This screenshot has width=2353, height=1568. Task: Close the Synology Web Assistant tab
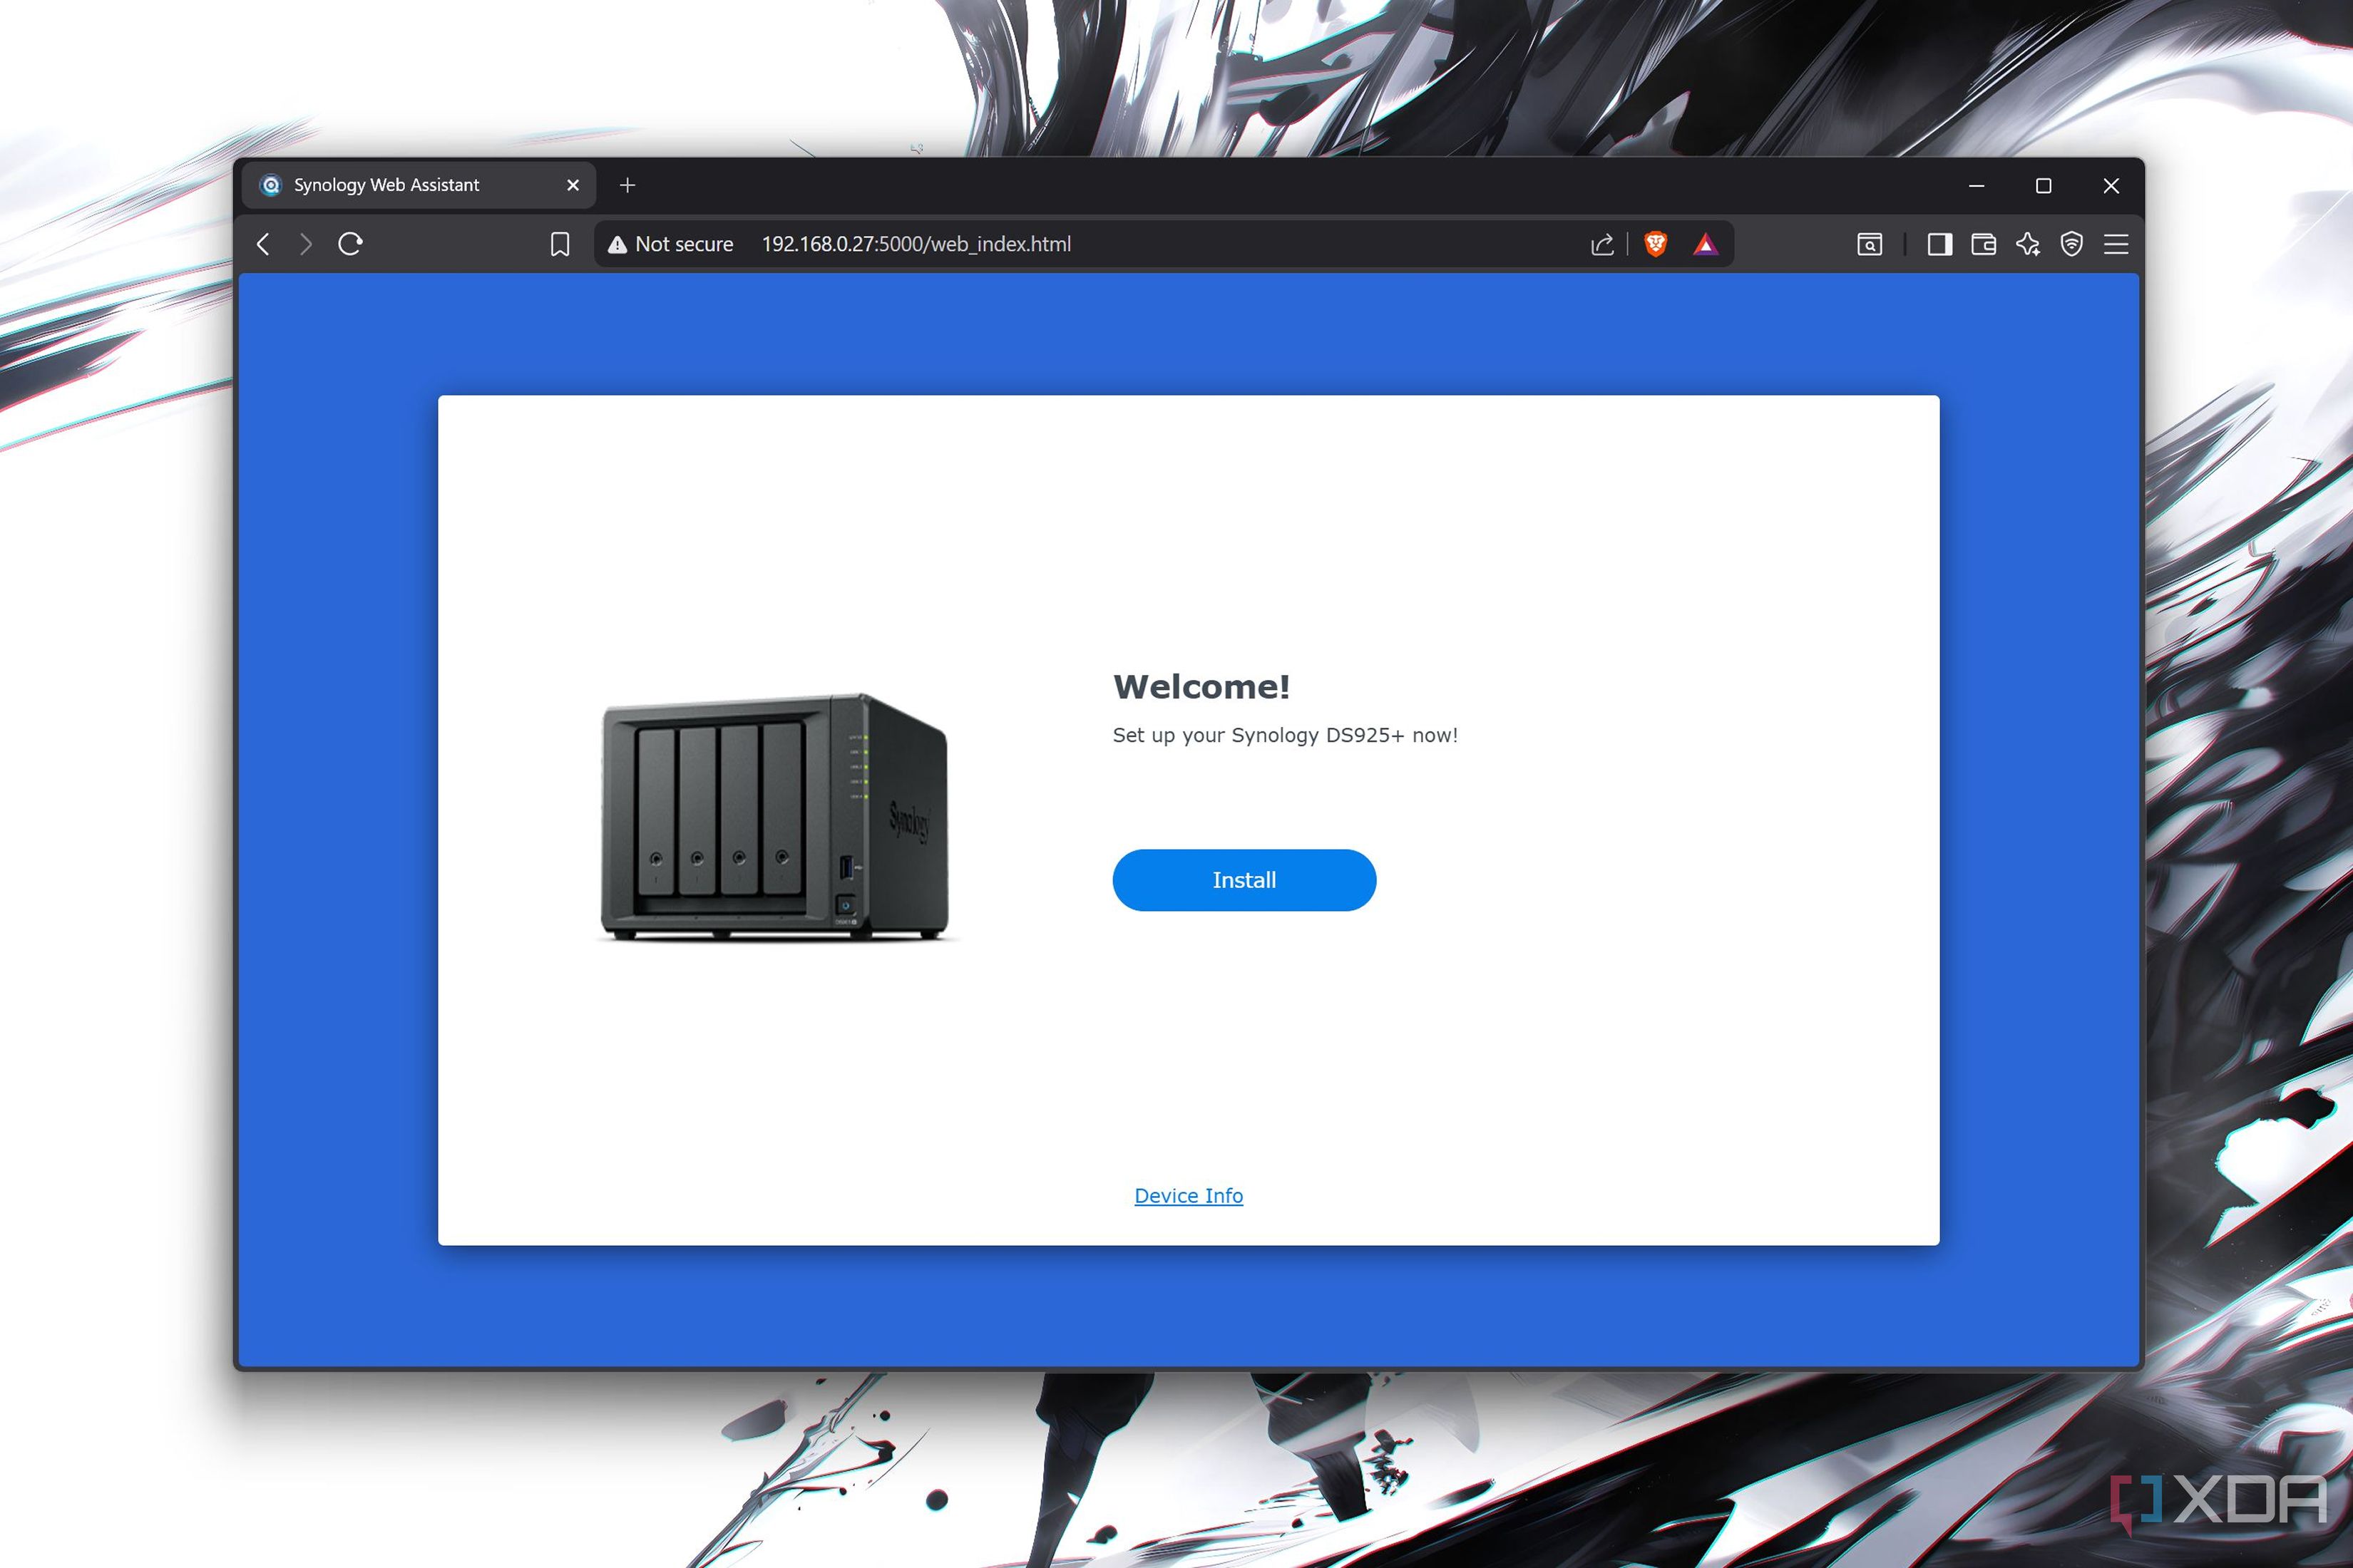tap(573, 185)
